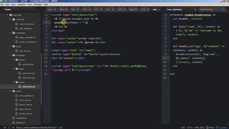This screenshot has height=129, width=229.
Task: Open app.html.eex in layout folder
Action: coord(28,64)
